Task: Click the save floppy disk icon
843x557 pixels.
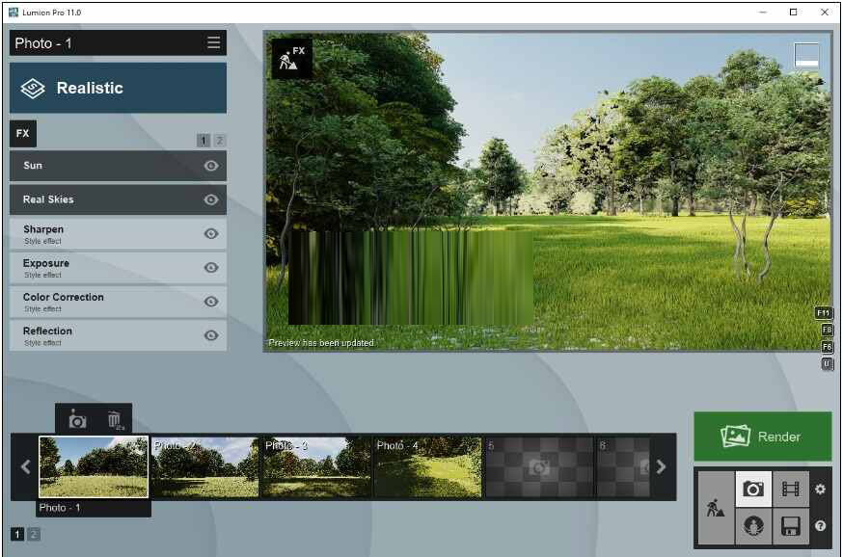Action: pyautogui.click(x=790, y=527)
